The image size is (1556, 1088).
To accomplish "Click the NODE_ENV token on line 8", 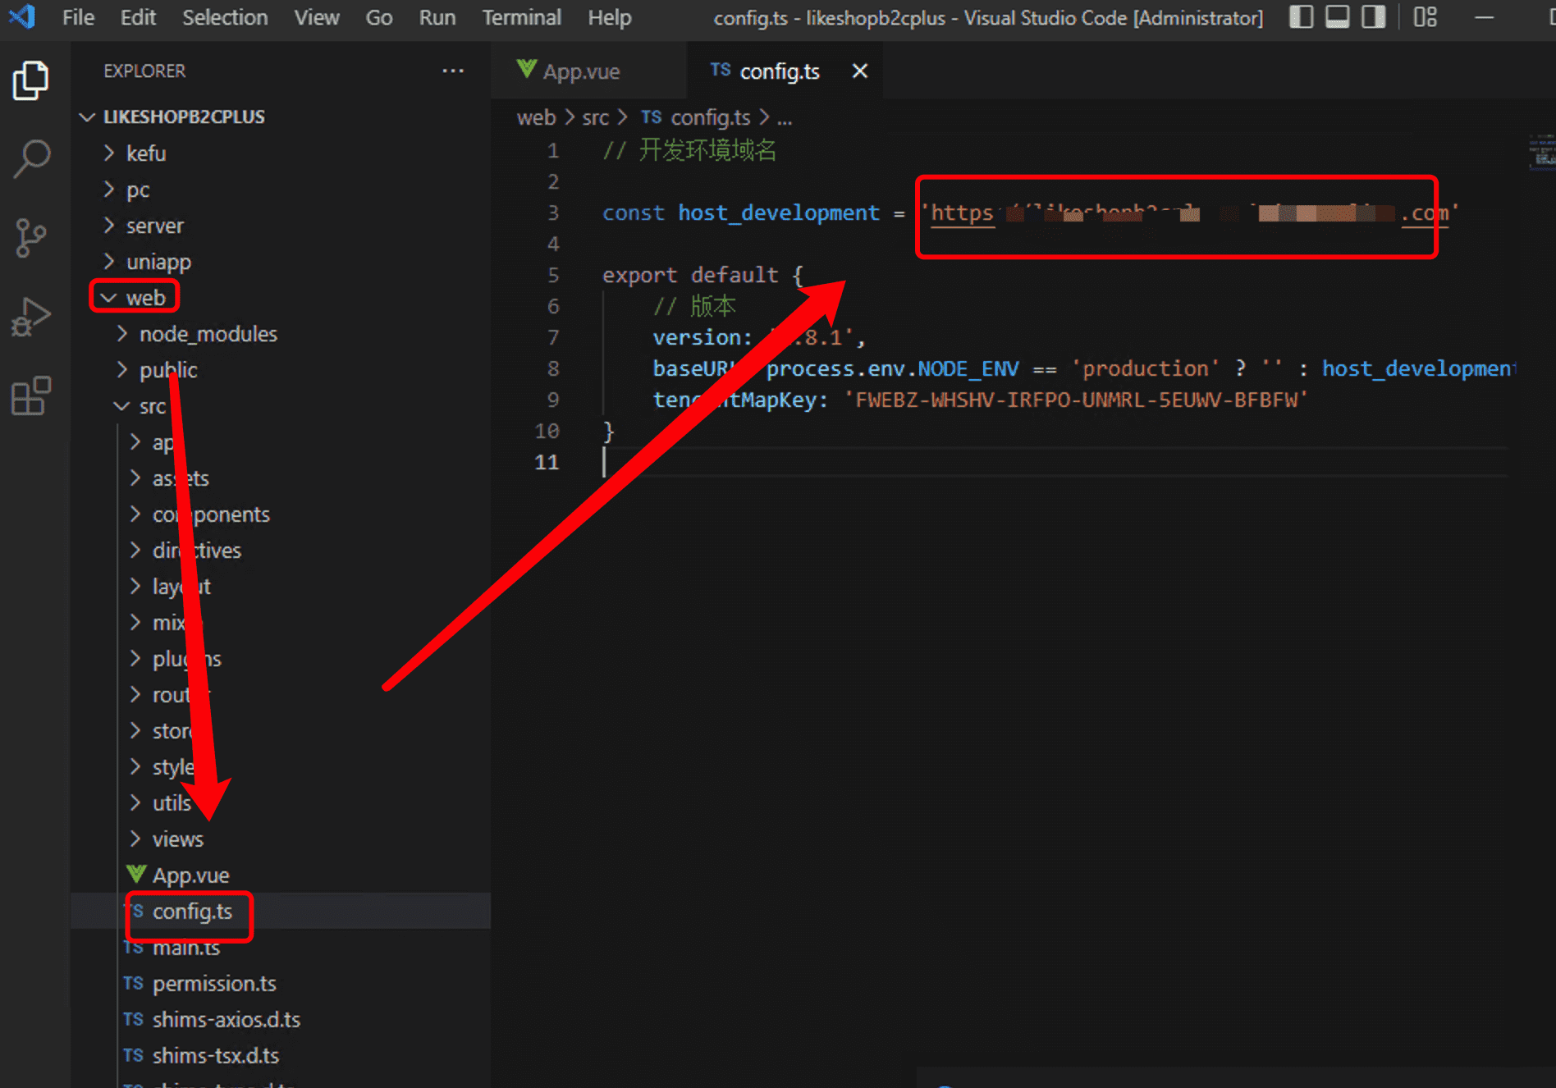I will 968,369.
